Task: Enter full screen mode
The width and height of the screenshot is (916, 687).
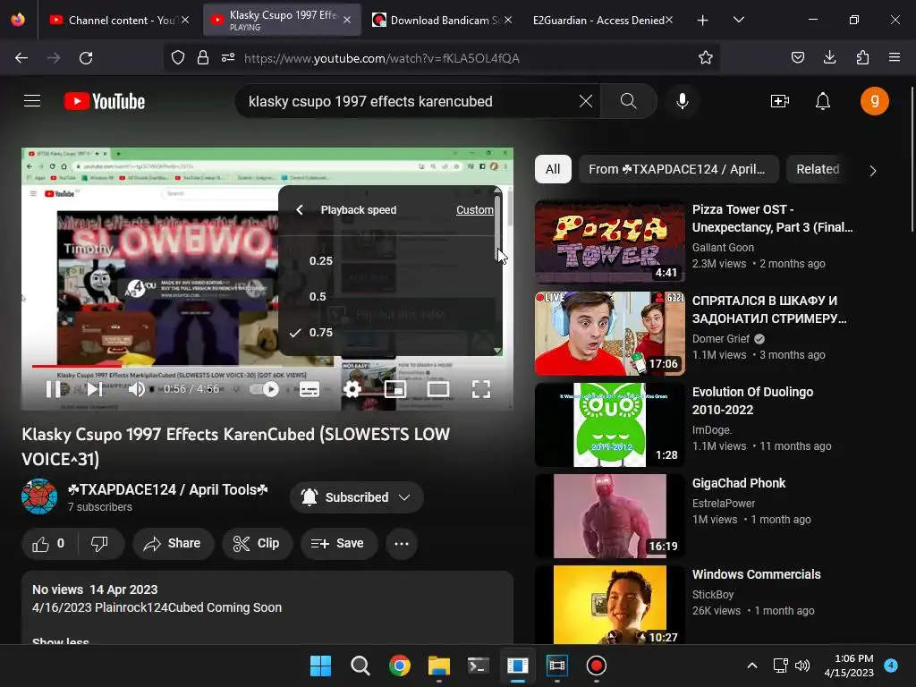Action: click(x=480, y=389)
